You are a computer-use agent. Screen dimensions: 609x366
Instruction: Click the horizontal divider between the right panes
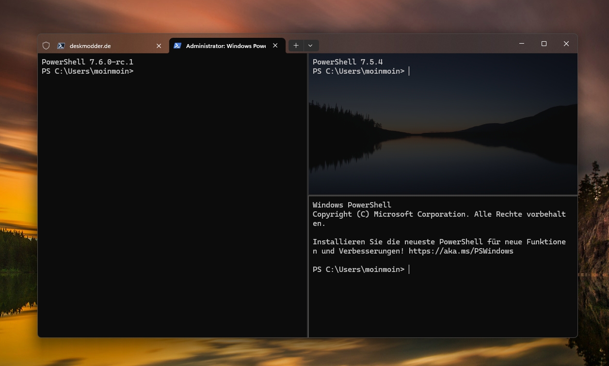(x=442, y=195)
